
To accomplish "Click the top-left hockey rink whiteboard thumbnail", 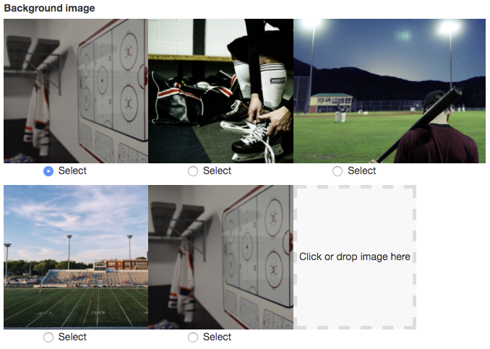I will point(76,91).
